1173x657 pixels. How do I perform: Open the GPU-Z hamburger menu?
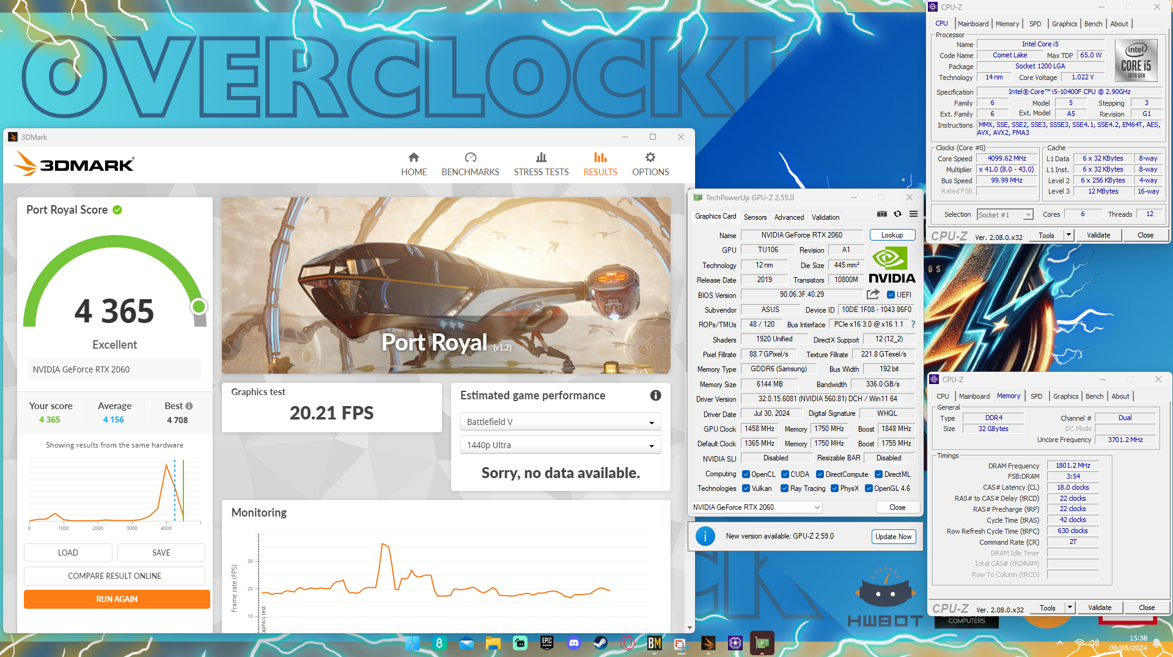tap(913, 214)
